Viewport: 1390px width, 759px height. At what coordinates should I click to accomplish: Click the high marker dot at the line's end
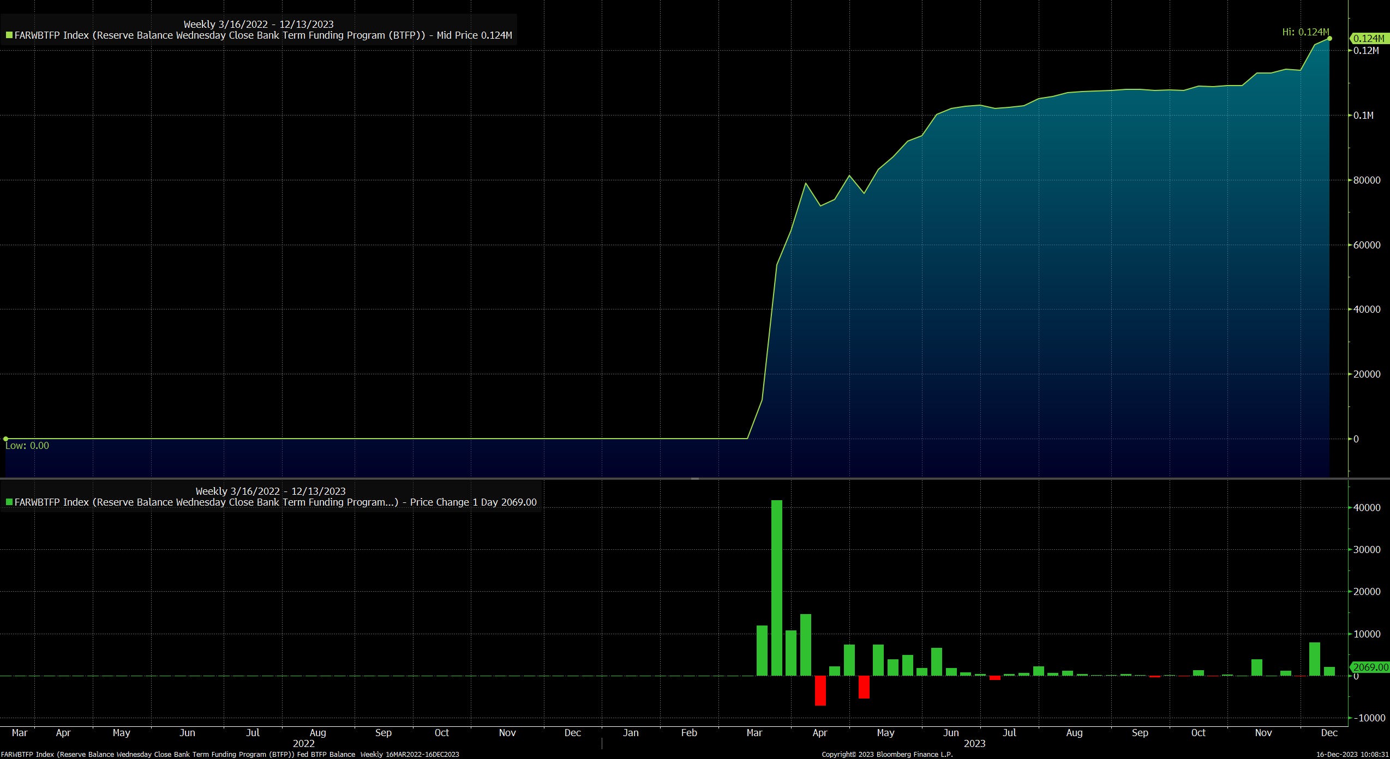pyautogui.click(x=1329, y=39)
